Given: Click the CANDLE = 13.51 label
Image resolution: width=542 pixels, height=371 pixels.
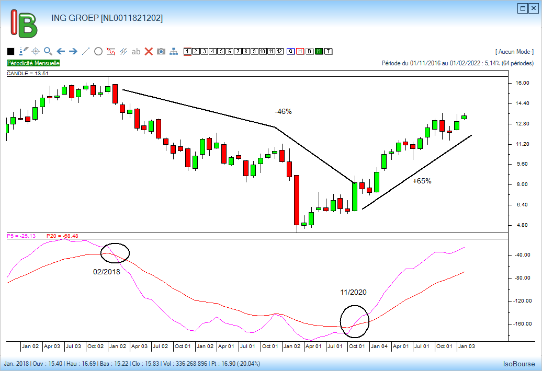Looking at the screenshot, I should point(28,74).
